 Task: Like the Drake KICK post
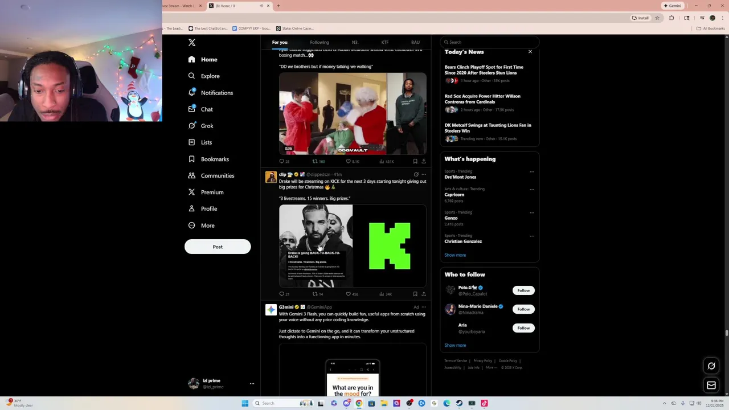point(349,294)
